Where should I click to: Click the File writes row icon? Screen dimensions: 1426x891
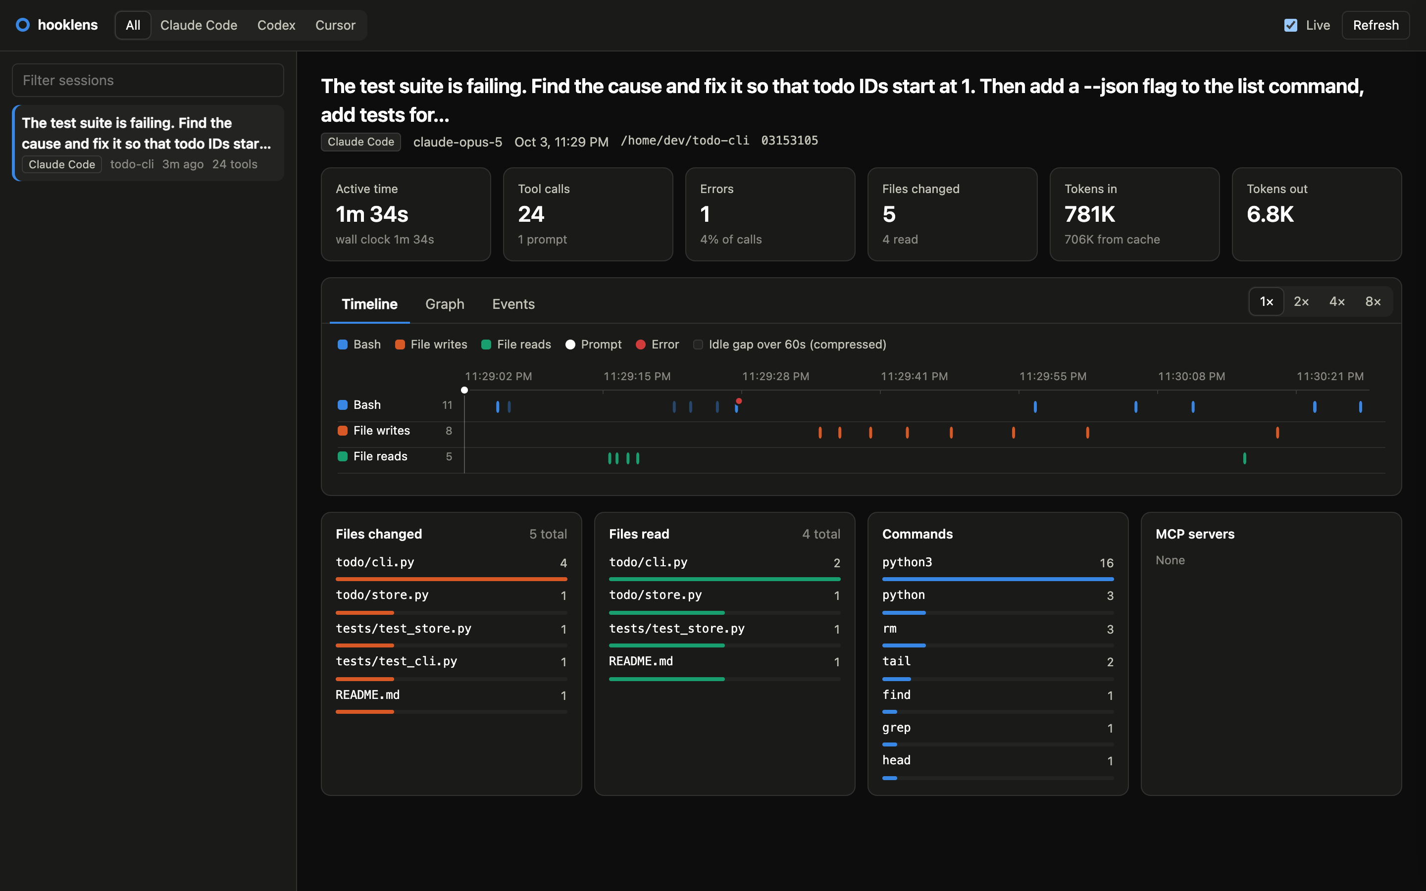click(342, 431)
